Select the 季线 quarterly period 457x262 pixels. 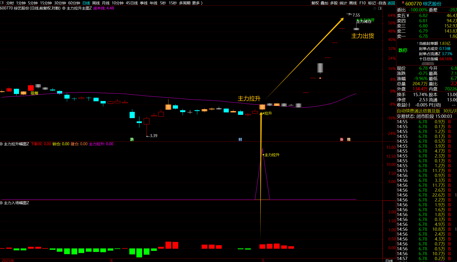(144, 3)
